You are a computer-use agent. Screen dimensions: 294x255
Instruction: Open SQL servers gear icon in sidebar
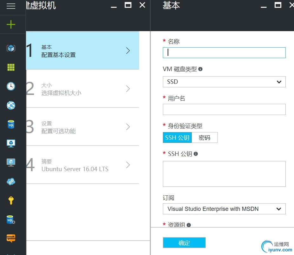(11, 219)
